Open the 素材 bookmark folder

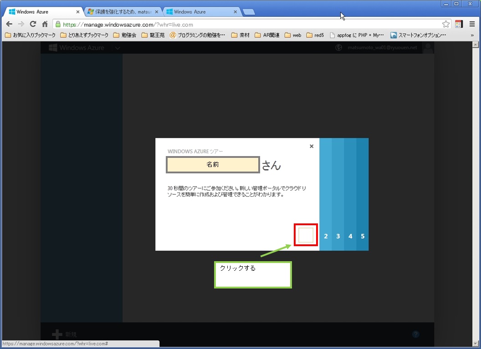click(x=240, y=35)
